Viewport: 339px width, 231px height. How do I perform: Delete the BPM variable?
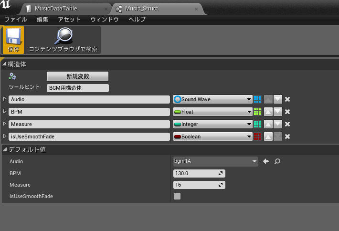(287, 112)
